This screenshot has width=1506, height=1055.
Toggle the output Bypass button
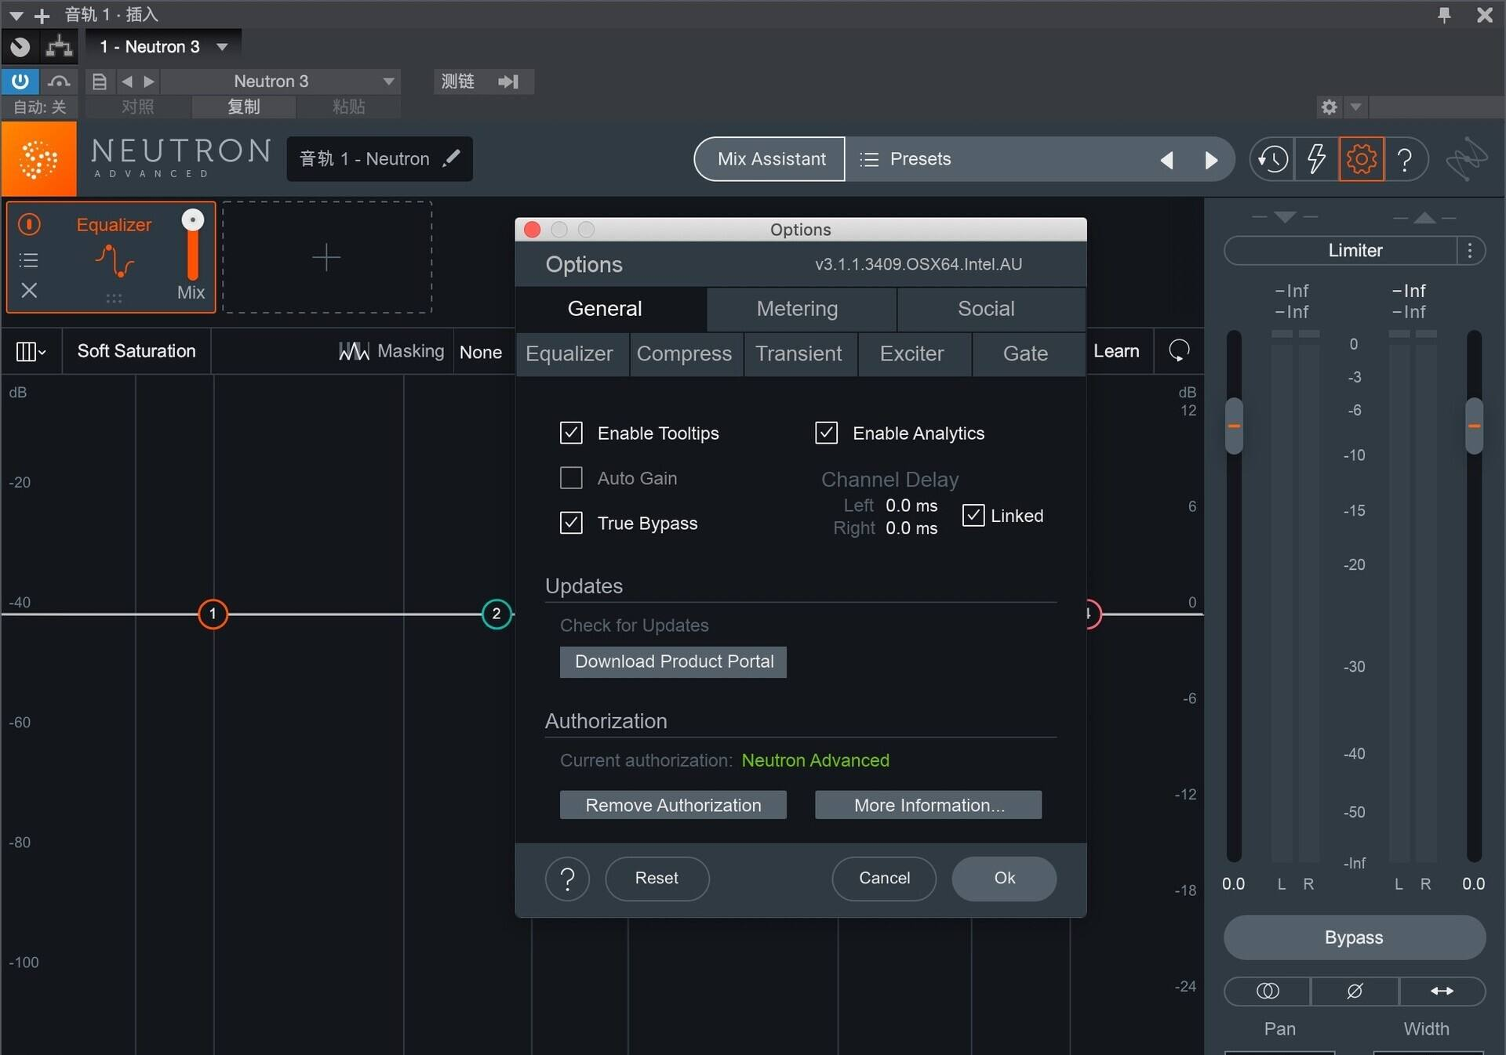(x=1354, y=937)
